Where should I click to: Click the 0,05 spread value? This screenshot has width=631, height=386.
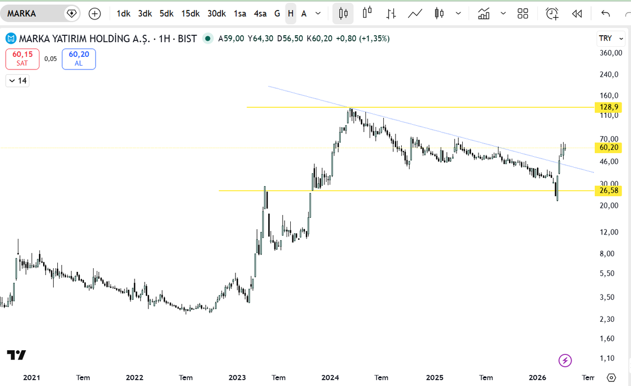[x=50, y=59]
